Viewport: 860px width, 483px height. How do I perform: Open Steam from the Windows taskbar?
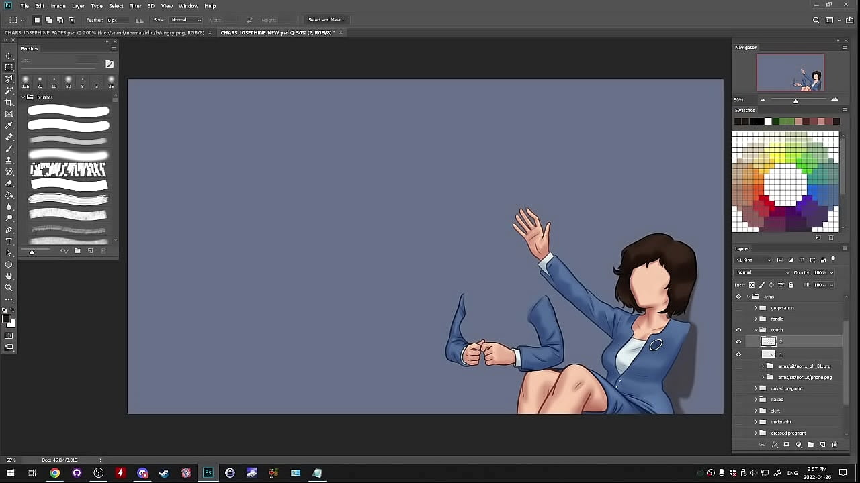(164, 473)
